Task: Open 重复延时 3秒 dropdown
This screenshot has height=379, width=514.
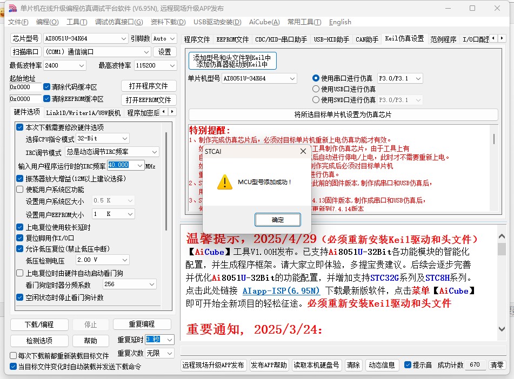Action: pyautogui.click(x=159, y=340)
